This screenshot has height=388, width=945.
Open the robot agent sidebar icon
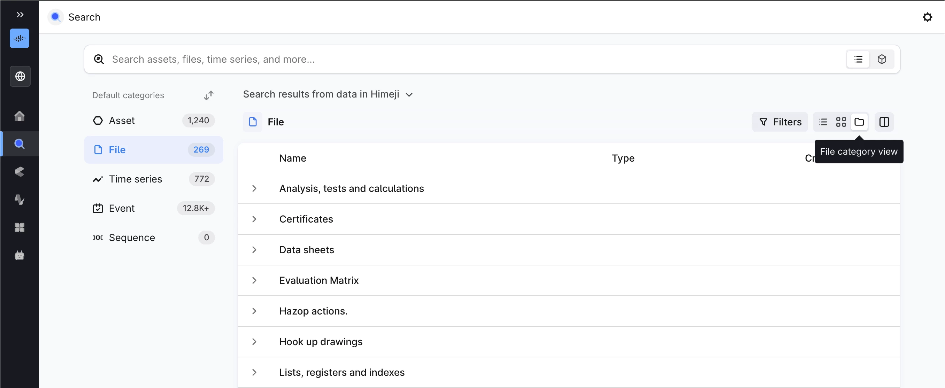point(20,255)
